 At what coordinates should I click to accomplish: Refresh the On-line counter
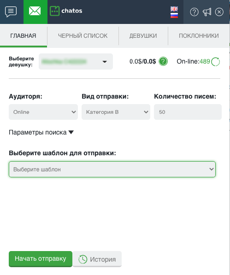click(216, 62)
